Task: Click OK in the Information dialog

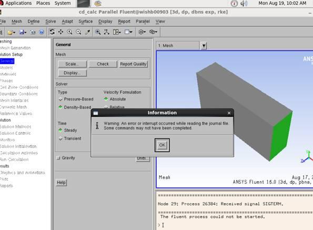Action: click(x=162, y=145)
